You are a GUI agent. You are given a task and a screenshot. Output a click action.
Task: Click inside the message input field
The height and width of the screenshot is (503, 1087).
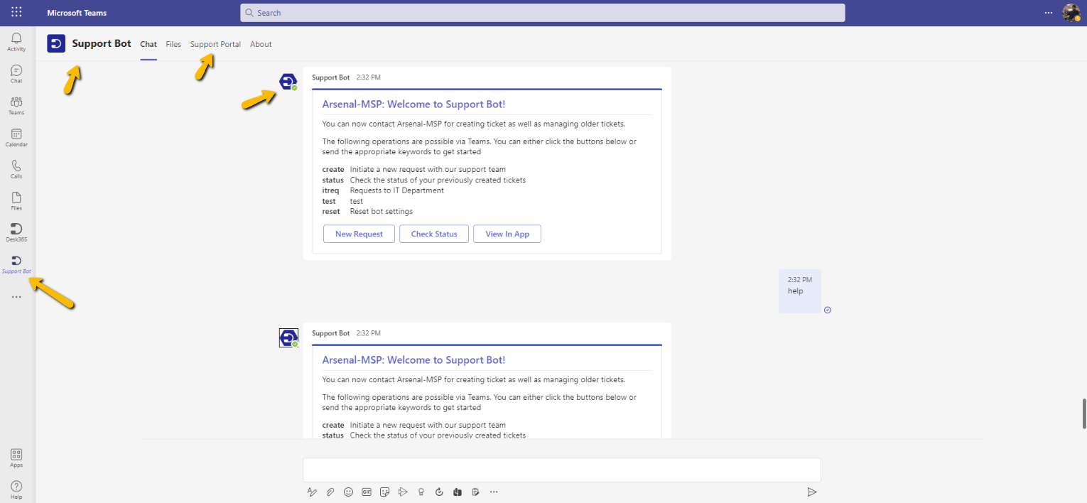point(561,470)
